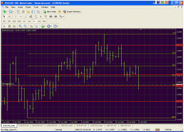184x132 pixels.
Task: Toggle chart auto scroll
Action: click(32, 26)
